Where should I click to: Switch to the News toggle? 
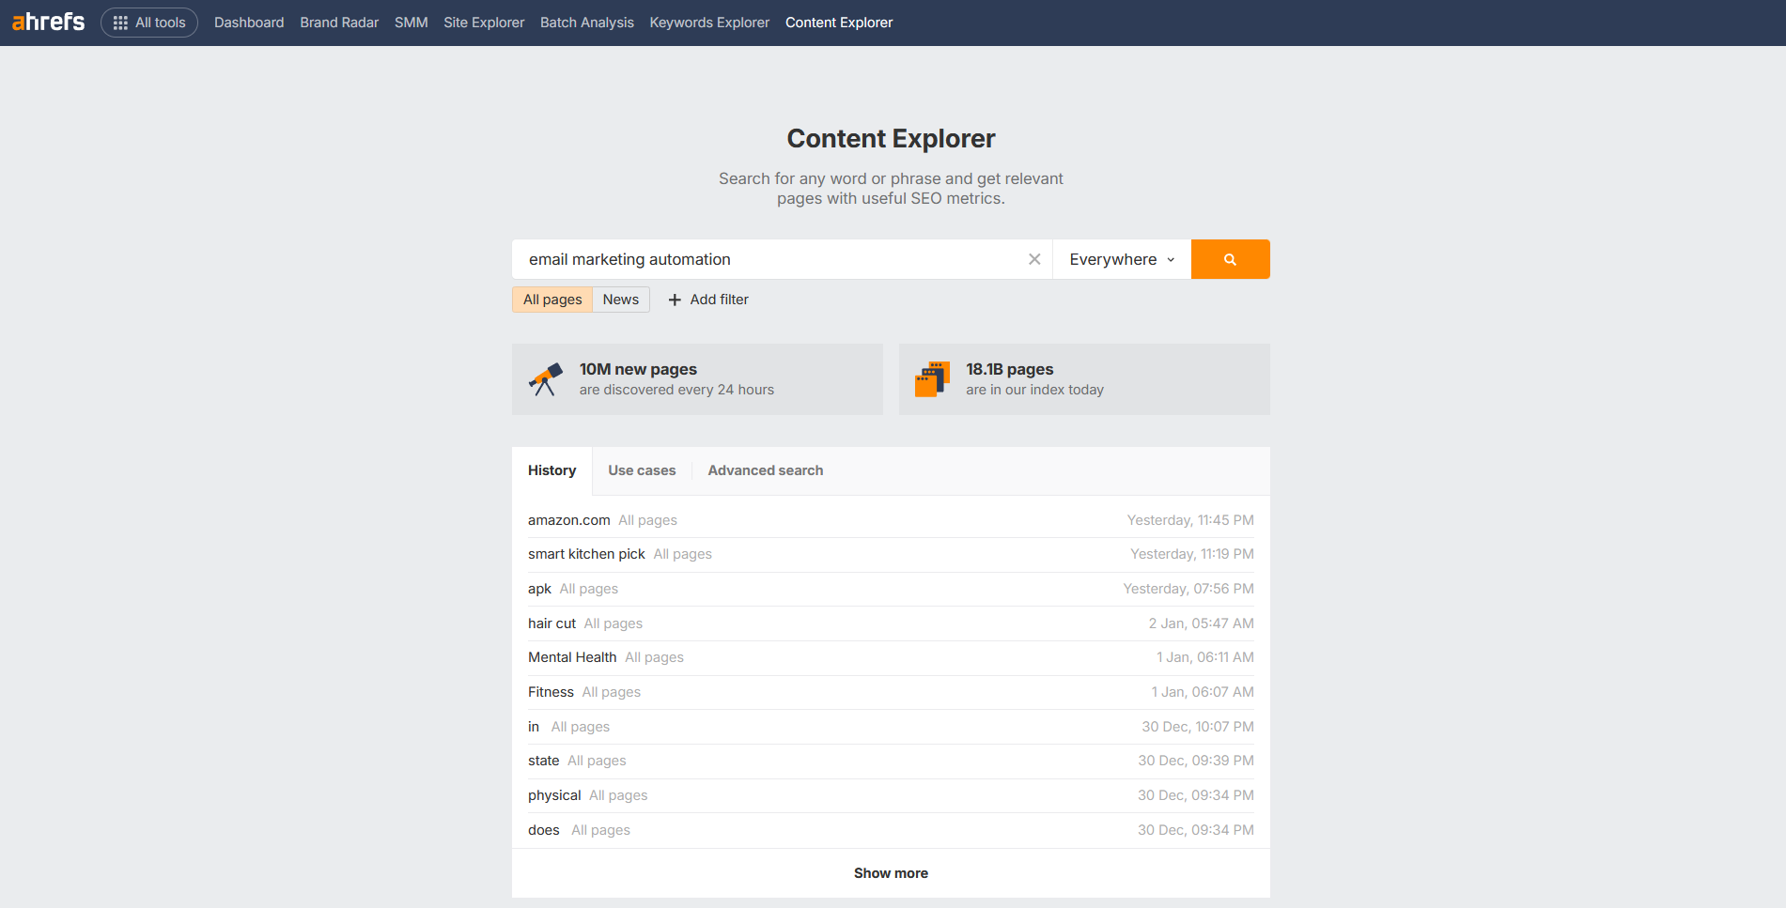(620, 300)
